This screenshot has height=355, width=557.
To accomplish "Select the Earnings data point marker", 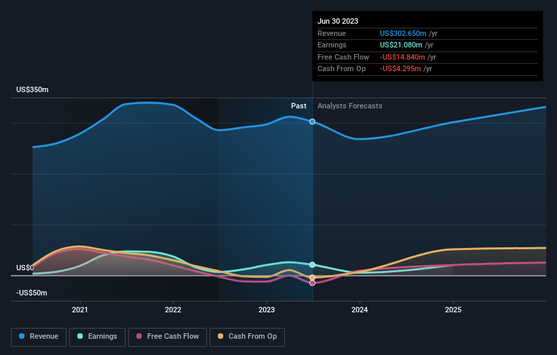I will click(312, 265).
